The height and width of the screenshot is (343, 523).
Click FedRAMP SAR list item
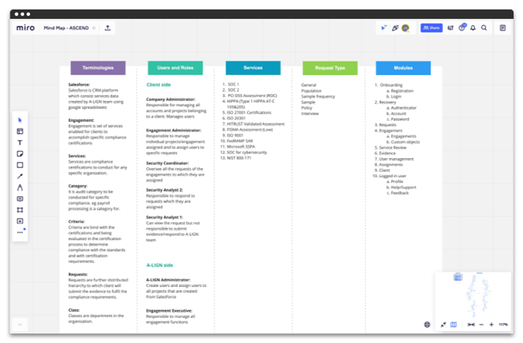[x=240, y=141]
